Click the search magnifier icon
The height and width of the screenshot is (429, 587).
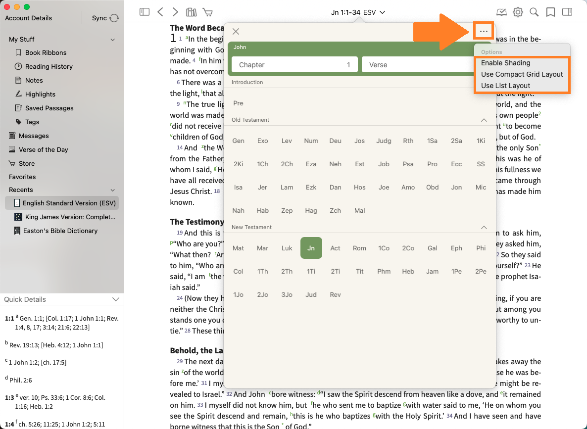pyautogui.click(x=534, y=12)
